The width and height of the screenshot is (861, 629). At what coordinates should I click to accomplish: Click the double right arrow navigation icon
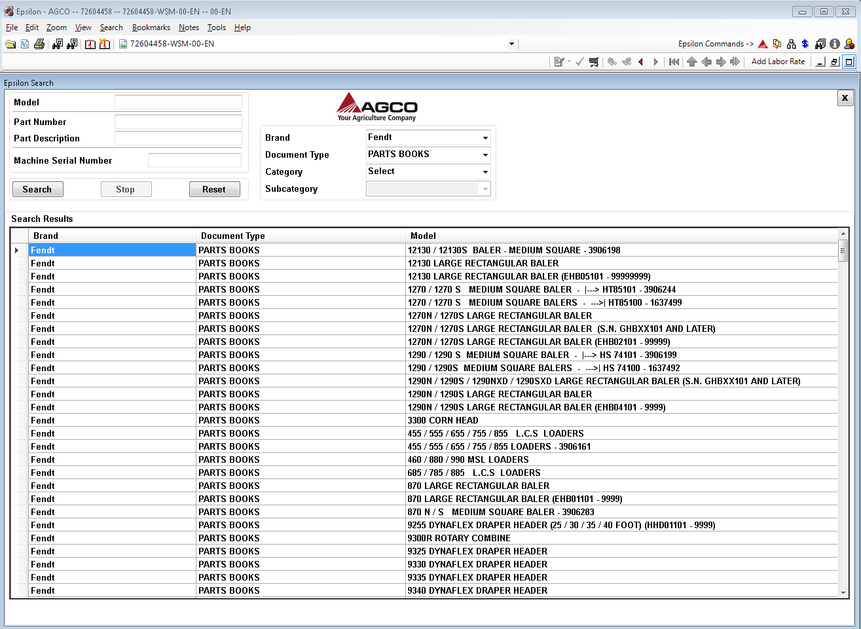(x=735, y=62)
